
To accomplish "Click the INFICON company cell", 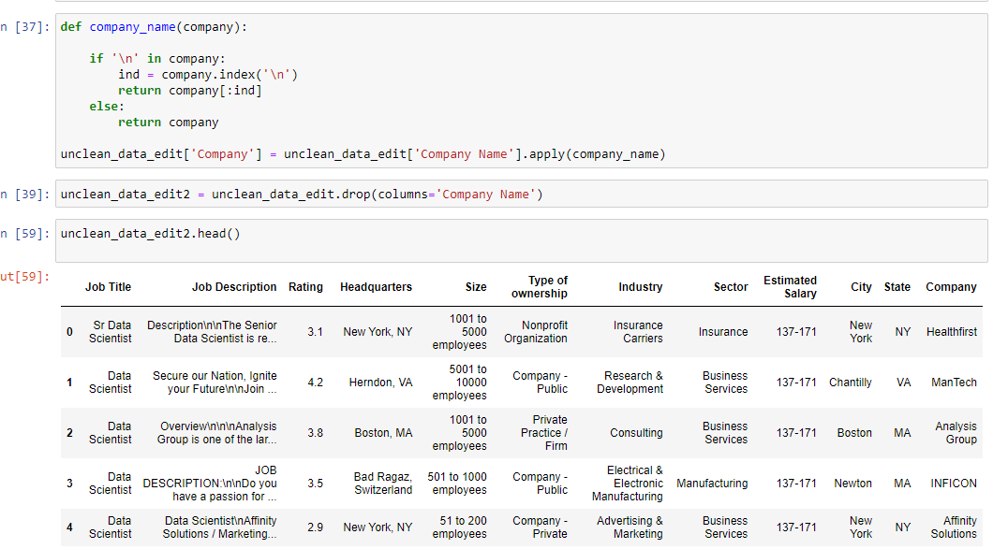I will pyautogui.click(x=954, y=484).
